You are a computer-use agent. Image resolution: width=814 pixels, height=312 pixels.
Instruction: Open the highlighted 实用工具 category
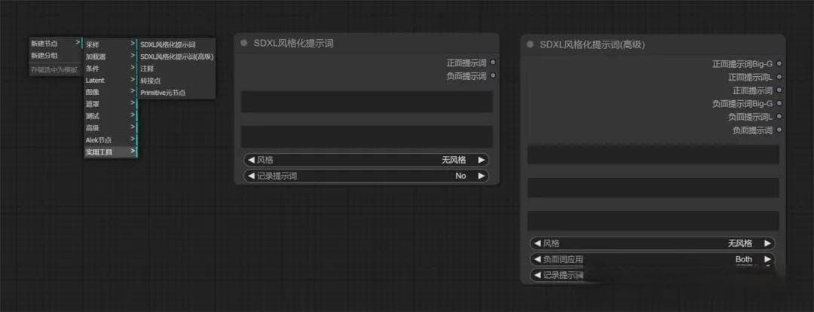pyautogui.click(x=110, y=152)
